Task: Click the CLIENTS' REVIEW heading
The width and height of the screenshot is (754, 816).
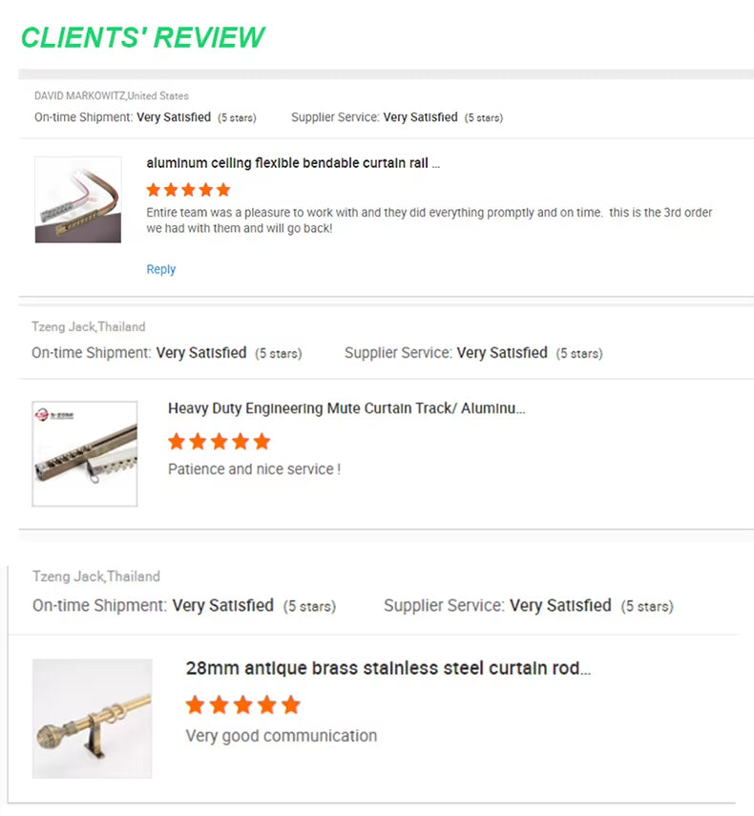Action: [x=143, y=37]
